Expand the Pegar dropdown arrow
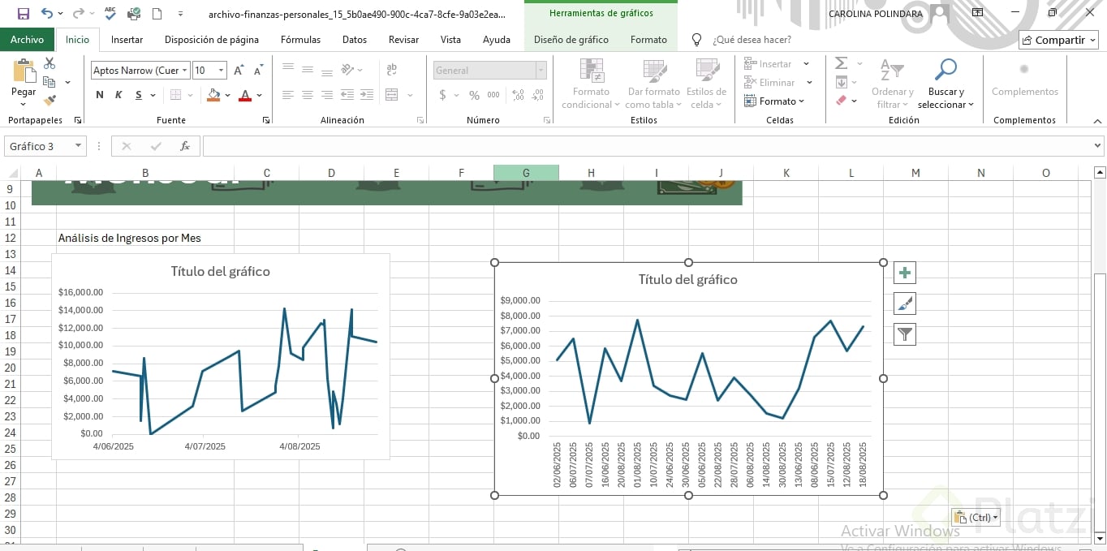Image resolution: width=1107 pixels, height=551 pixels. pyautogui.click(x=24, y=104)
